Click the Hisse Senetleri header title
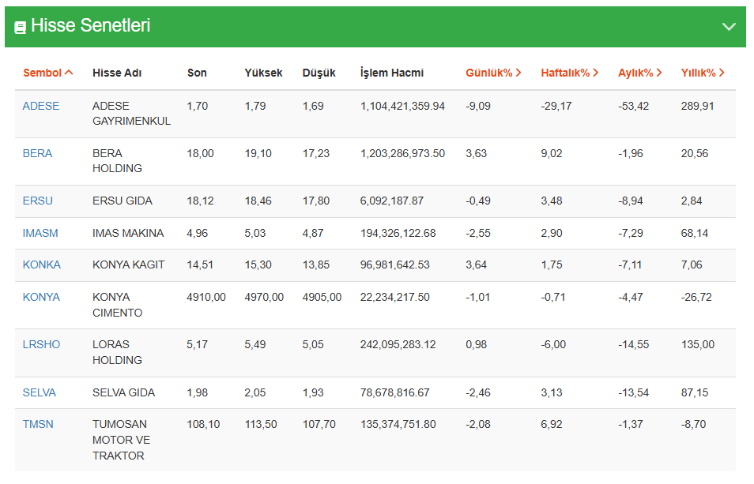The image size is (754, 484). point(90,26)
